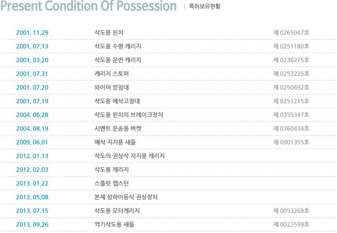Select 본체 상하이동식 권상장치 entry

pyautogui.click(x=126, y=197)
